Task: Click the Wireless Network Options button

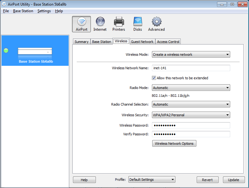Action: (174, 144)
